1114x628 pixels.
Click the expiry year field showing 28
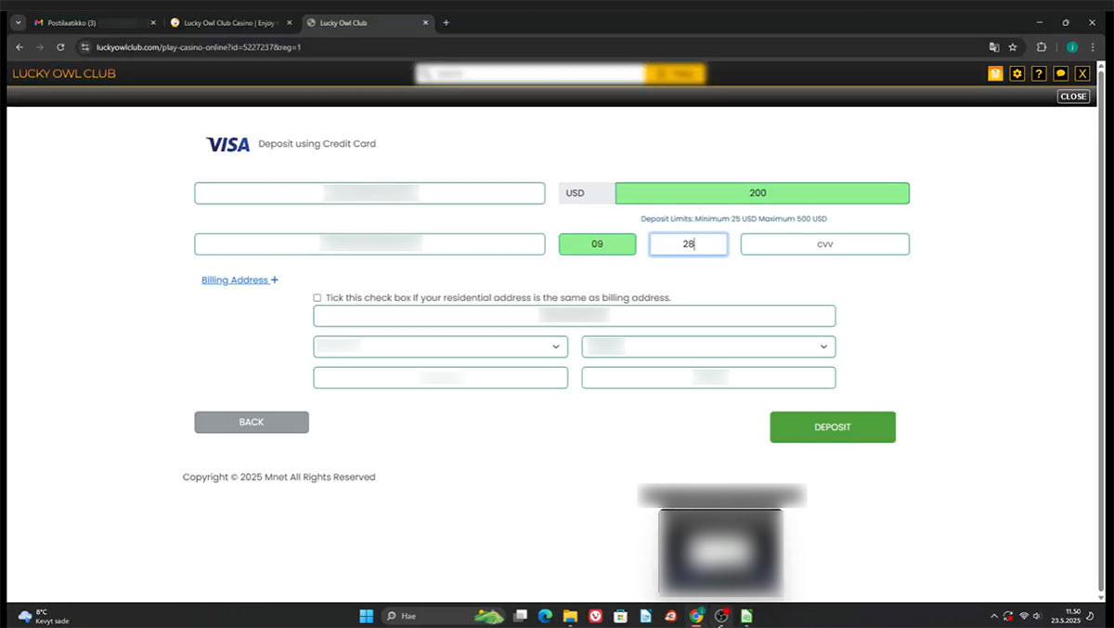(x=688, y=244)
